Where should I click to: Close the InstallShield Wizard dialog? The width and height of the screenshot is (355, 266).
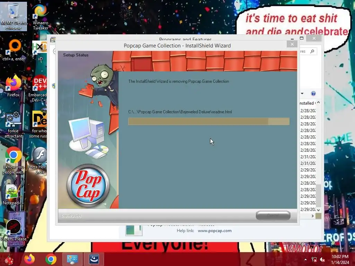coord(292,44)
